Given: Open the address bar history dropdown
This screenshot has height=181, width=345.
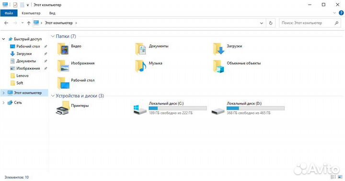Looking at the screenshot, I should 262,23.
